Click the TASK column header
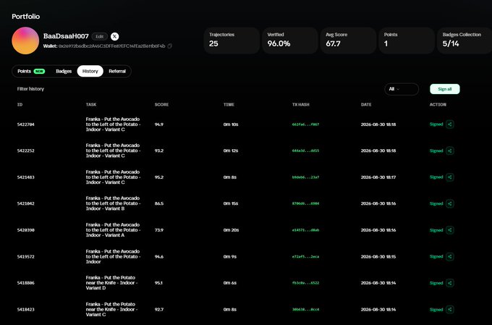This screenshot has width=492, height=325. pos(91,104)
